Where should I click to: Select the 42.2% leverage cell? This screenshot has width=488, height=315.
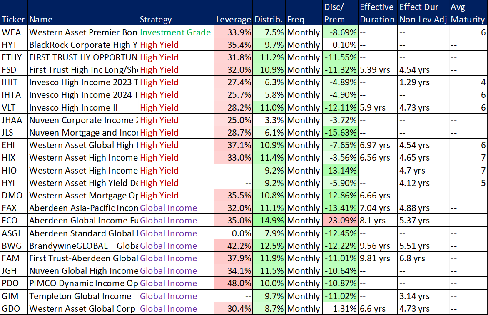(x=233, y=246)
